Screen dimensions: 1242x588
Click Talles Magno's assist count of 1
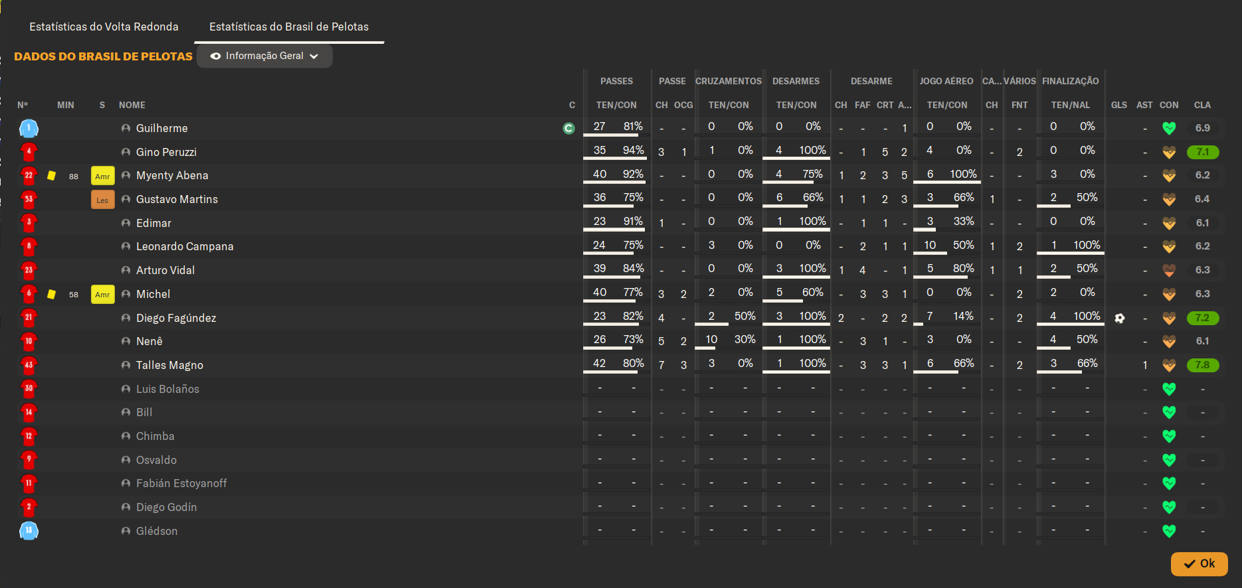tap(1145, 365)
